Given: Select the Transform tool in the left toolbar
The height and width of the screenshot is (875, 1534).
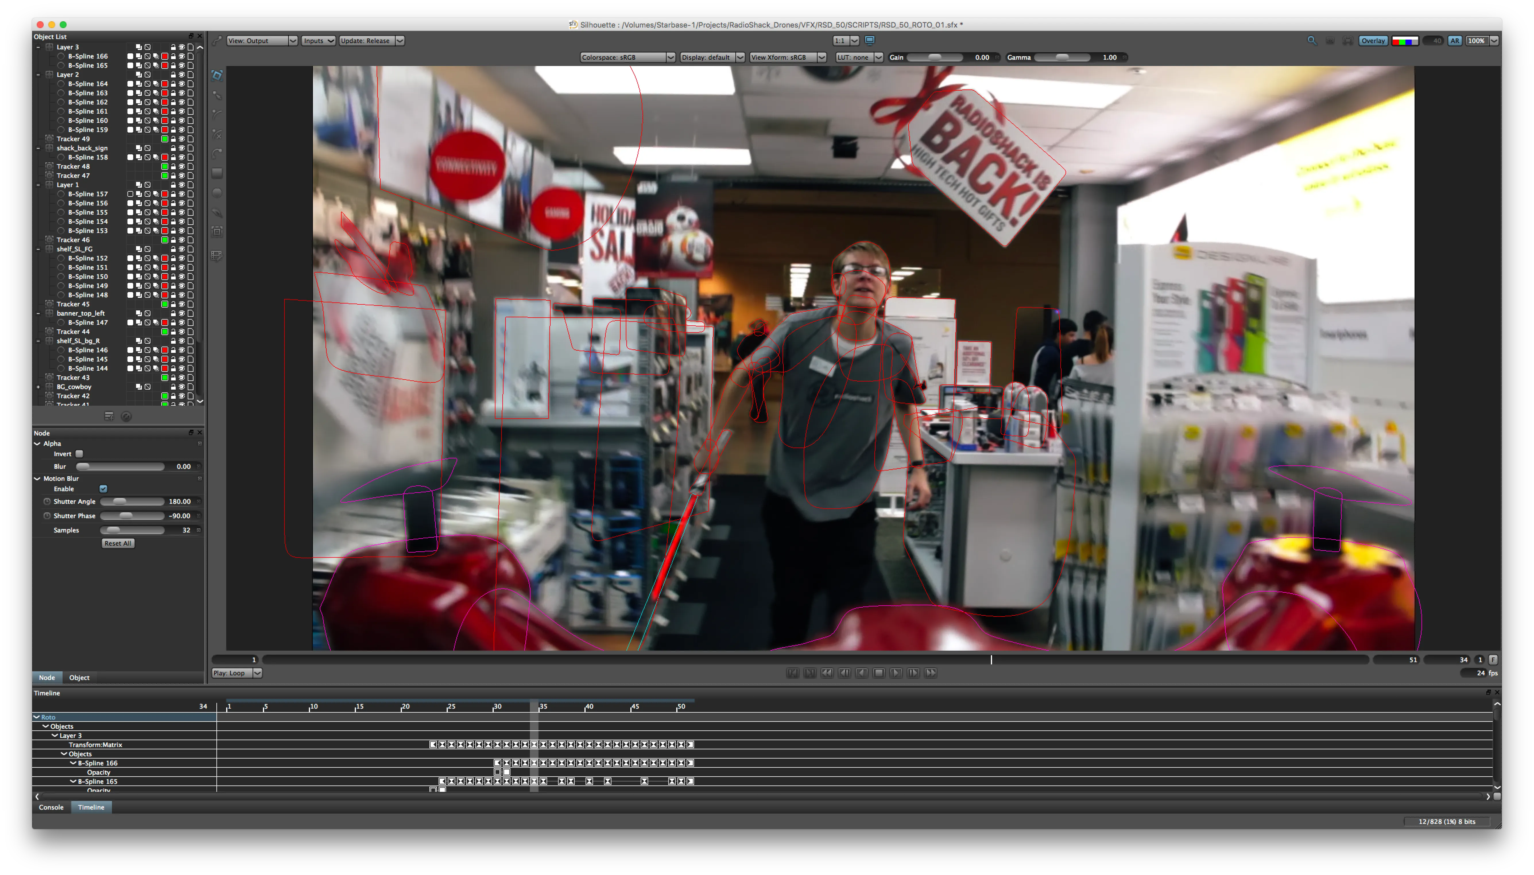Looking at the screenshot, I should click(x=217, y=75).
